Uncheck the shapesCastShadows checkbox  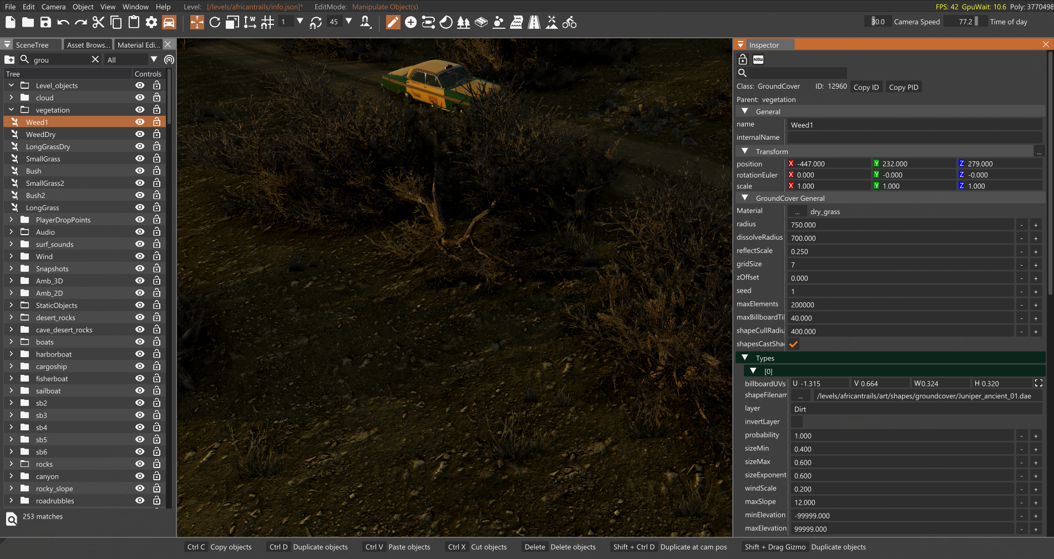(794, 344)
